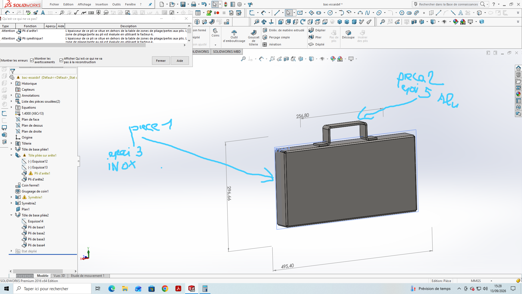Open the Insertion menu

point(101,4)
